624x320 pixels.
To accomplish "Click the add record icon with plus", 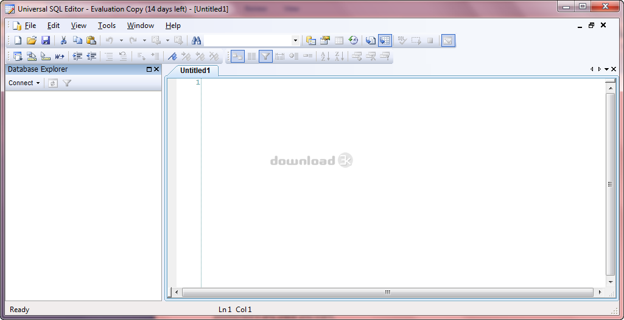I will (x=357, y=57).
